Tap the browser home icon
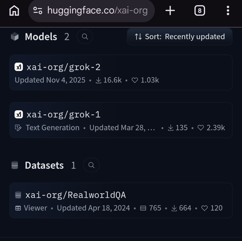This screenshot has height=241, width=242. click(14, 11)
